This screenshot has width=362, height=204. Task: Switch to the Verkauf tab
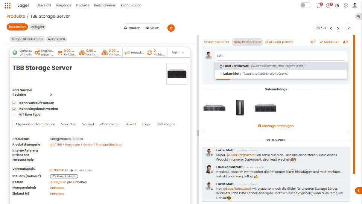[88, 124]
